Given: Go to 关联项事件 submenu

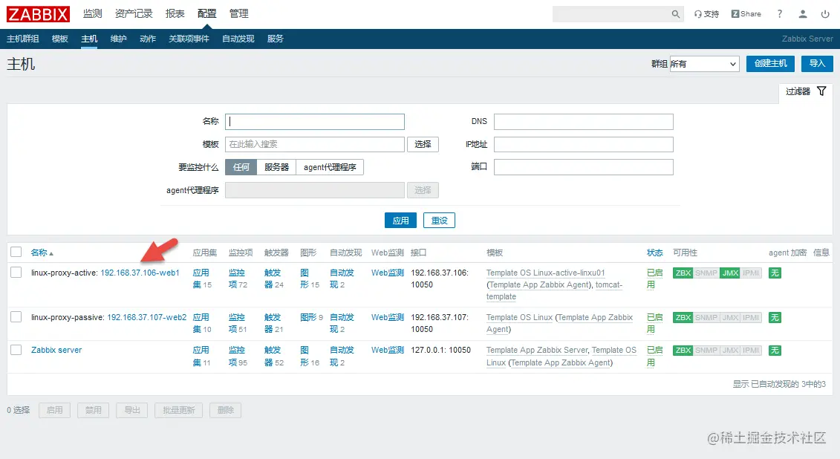Looking at the screenshot, I should click(x=189, y=39).
